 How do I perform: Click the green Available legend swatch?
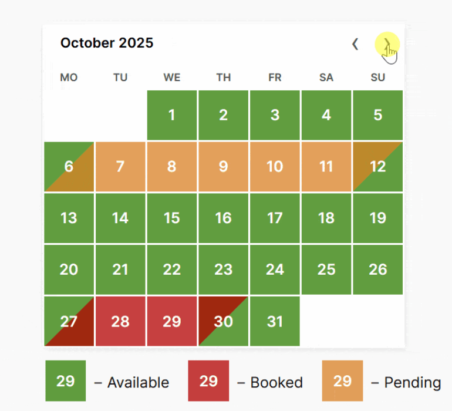[x=65, y=380]
